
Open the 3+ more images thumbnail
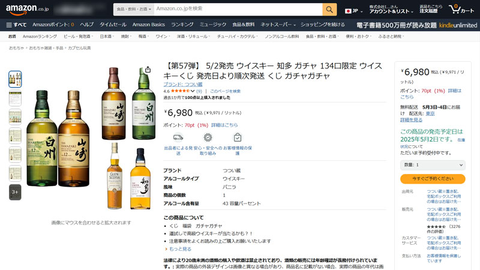coord(15,192)
